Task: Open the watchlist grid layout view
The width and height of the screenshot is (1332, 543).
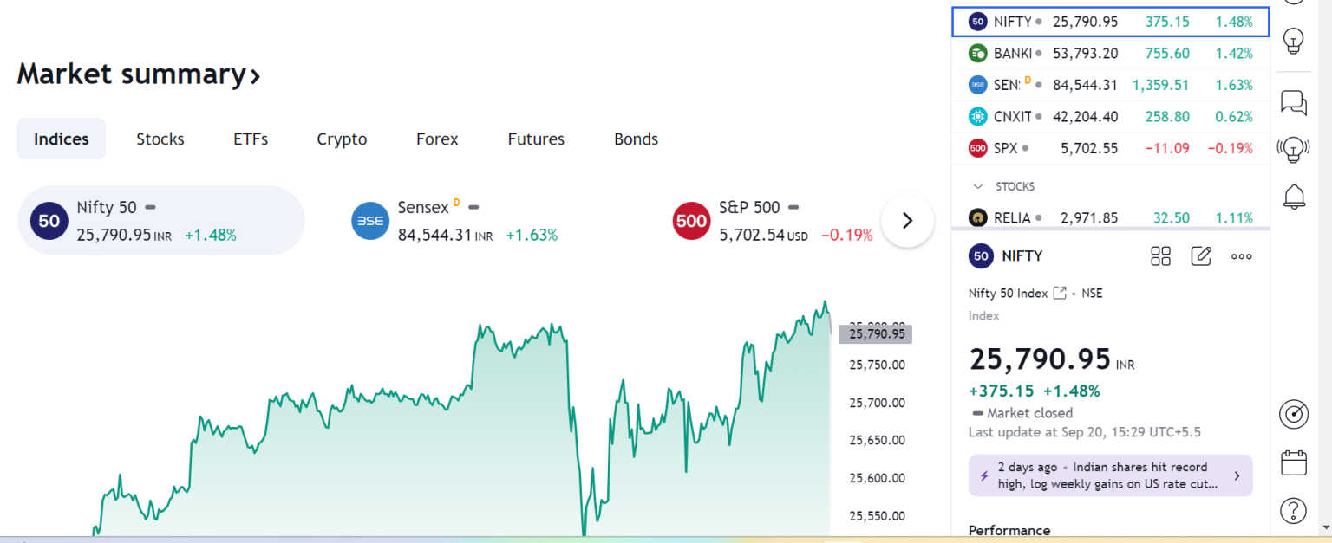Action: click(x=1160, y=255)
